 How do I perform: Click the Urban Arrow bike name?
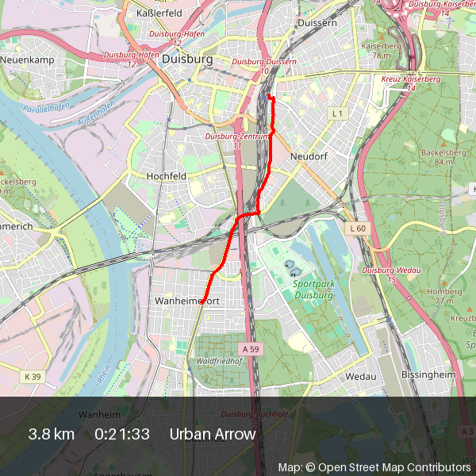pos(213,434)
